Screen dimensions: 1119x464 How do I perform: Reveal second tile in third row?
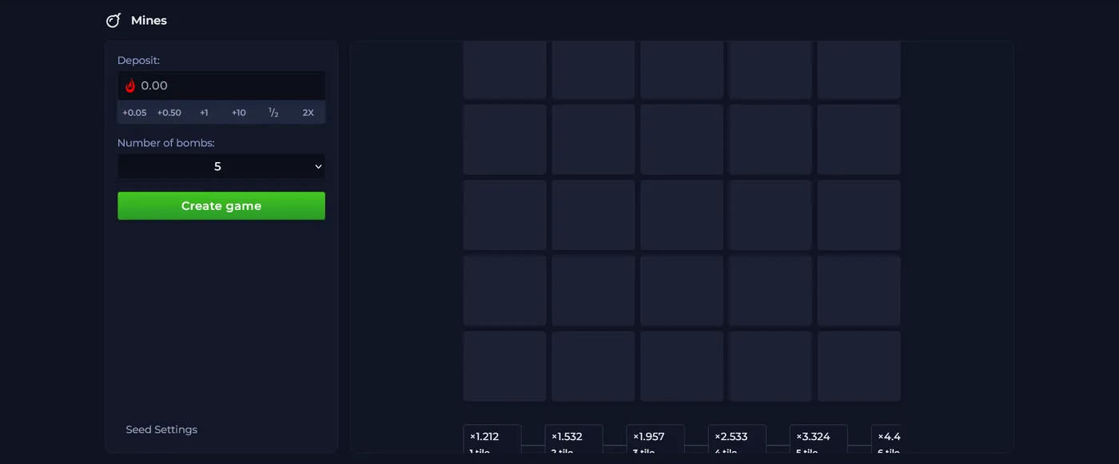[593, 215]
